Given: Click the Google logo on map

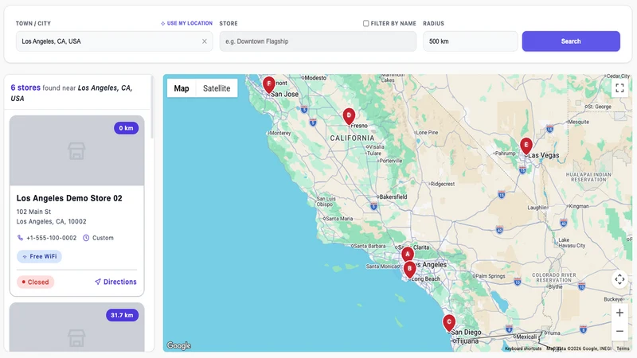Looking at the screenshot, I should [x=178, y=345].
